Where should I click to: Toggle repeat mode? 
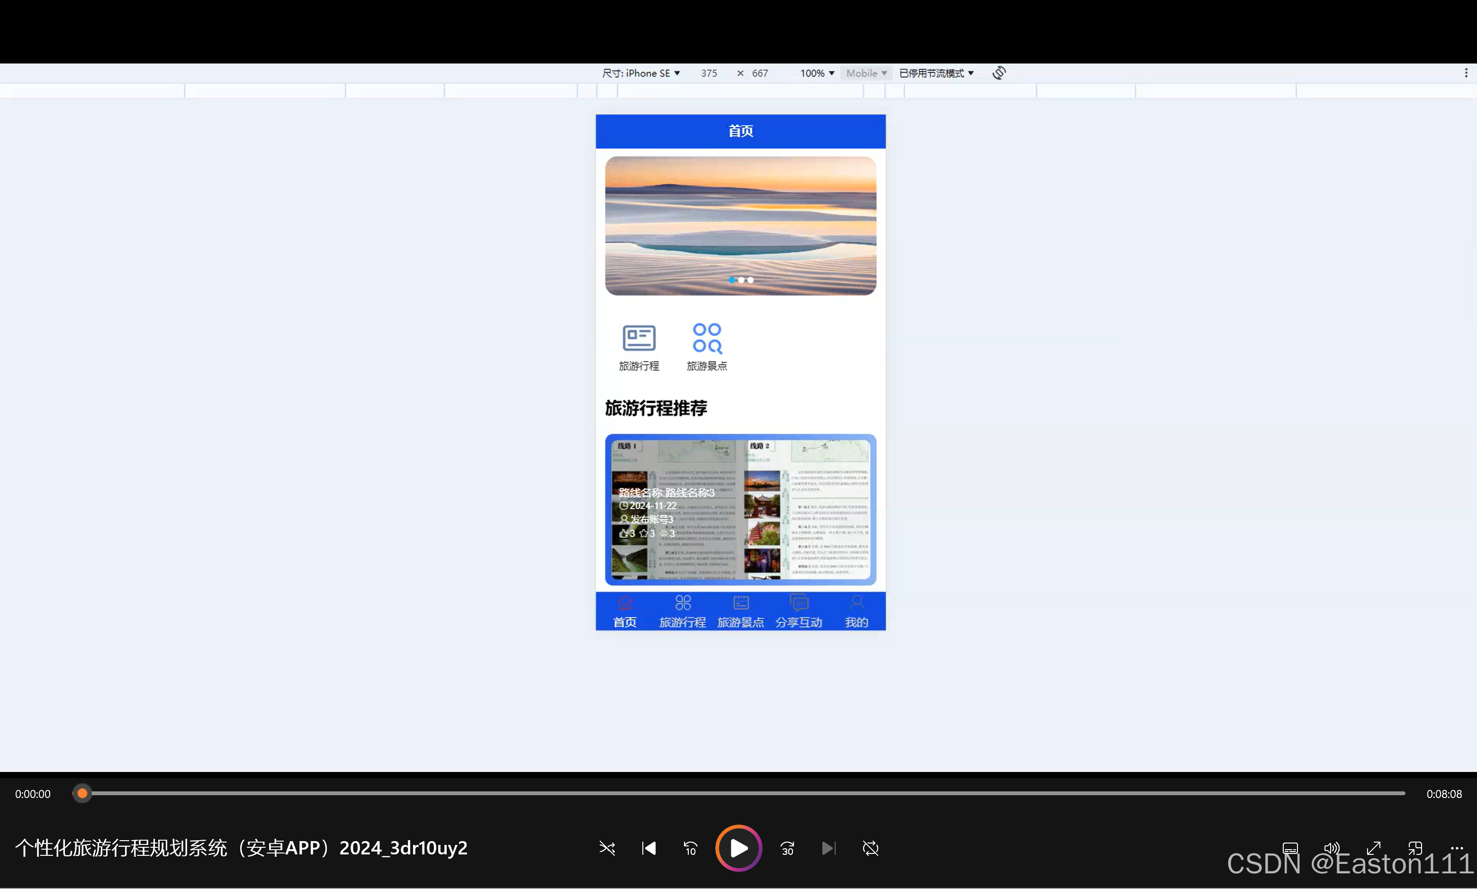pyautogui.click(x=871, y=848)
